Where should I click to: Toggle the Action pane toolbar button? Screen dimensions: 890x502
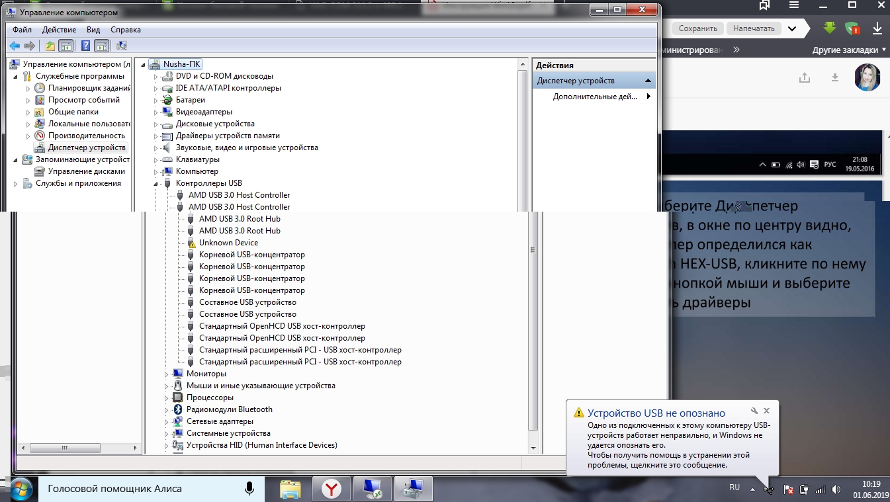101,46
